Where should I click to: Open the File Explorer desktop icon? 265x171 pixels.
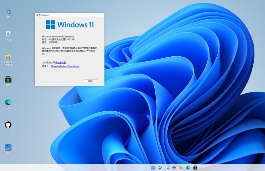[x=8, y=60]
